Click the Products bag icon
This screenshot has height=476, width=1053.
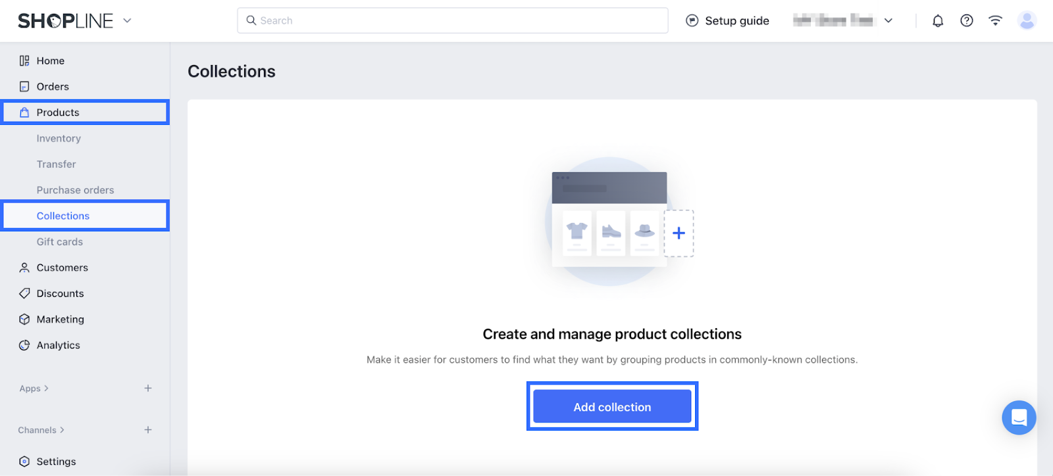tap(24, 112)
